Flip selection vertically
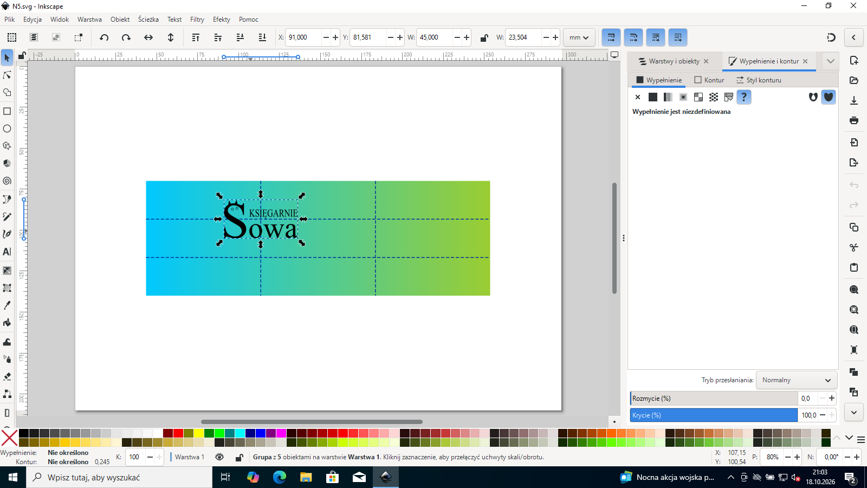 pos(171,37)
